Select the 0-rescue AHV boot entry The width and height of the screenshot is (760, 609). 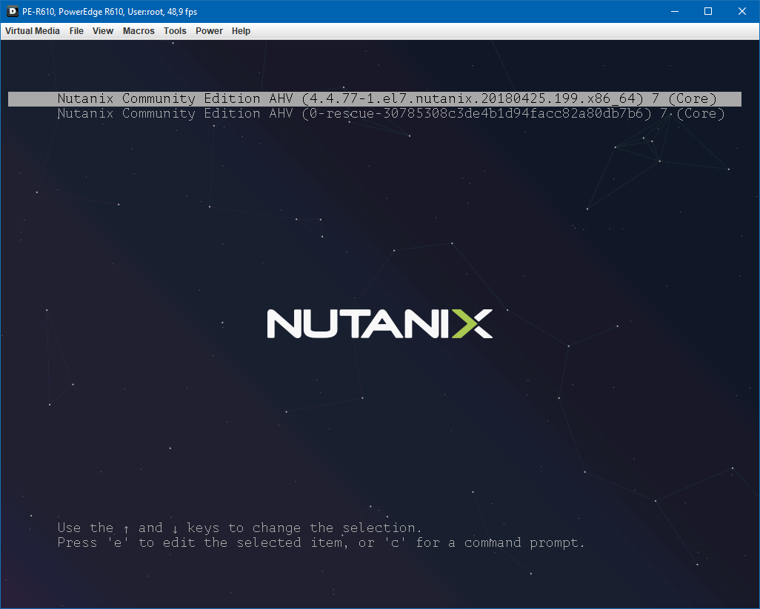390,114
